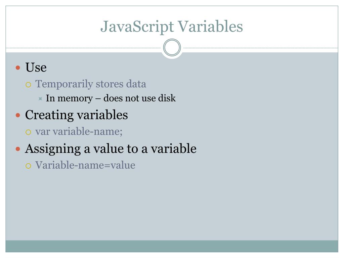Screen dimensions: 344x258
Task: Click the circle ornament below the title
Action: coord(172,48)
